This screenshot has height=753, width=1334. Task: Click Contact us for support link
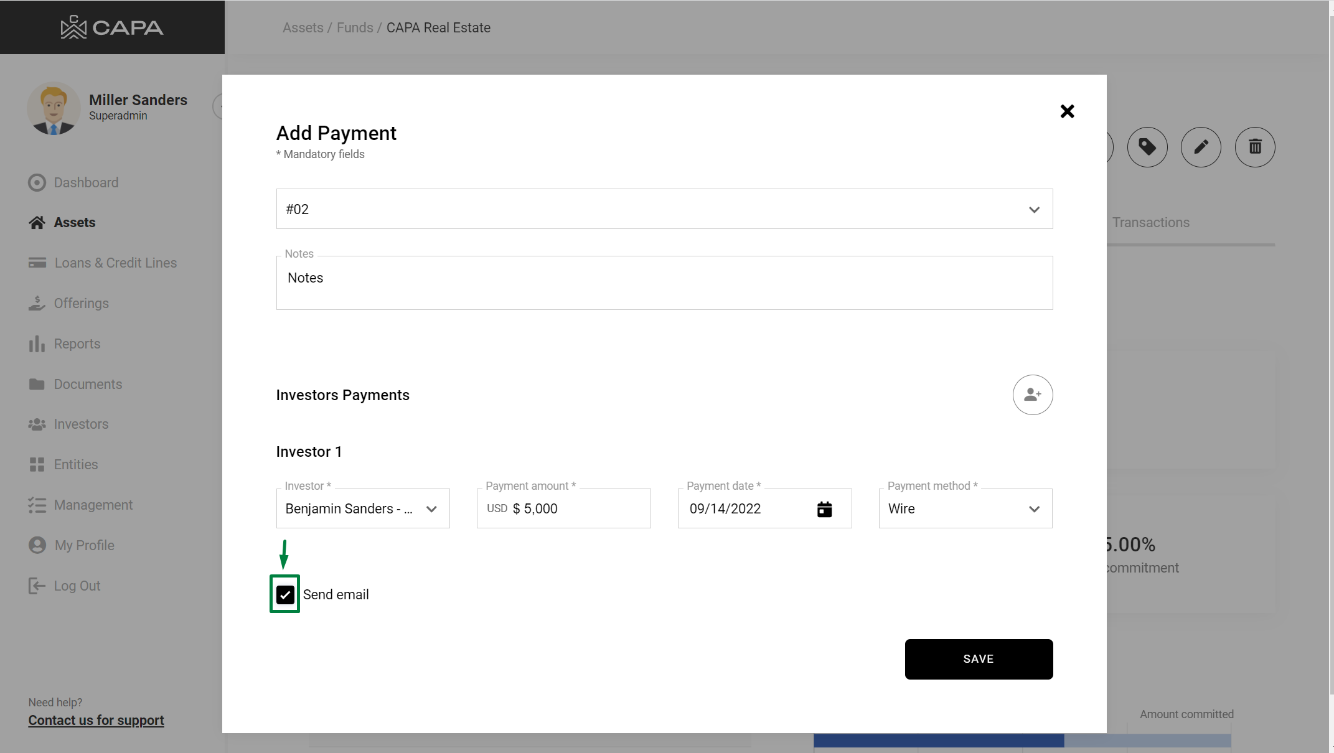click(x=96, y=720)
